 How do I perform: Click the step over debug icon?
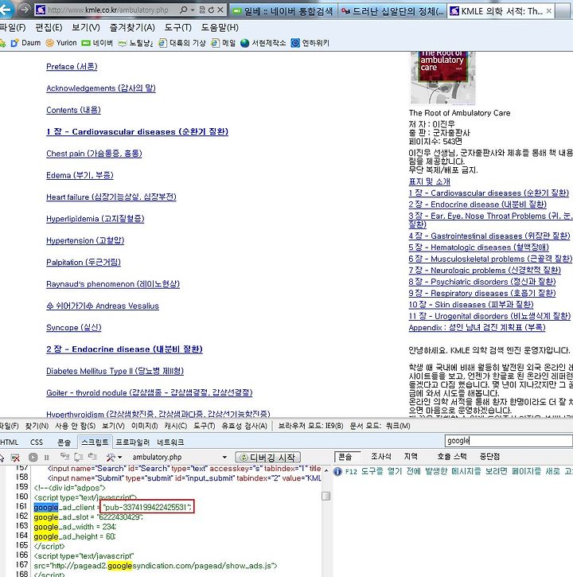[78, 457]
